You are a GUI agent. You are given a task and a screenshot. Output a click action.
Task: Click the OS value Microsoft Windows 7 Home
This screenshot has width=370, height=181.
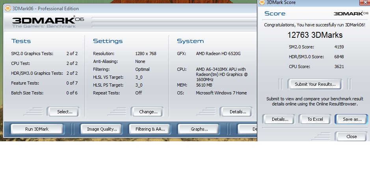pyautogui.click(x=221, y=93)
